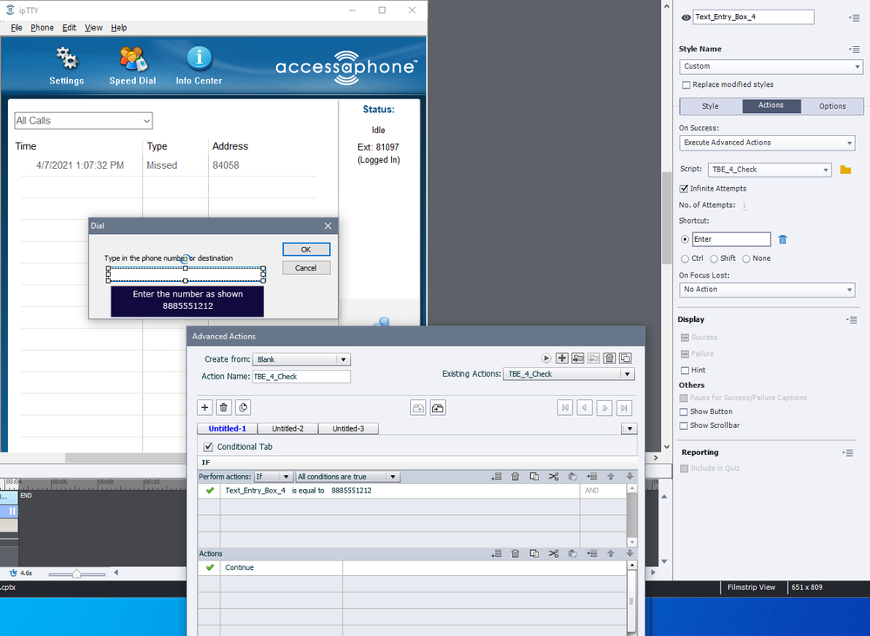
Task: Cut the condition row using the scissors icon
Action: (x=553, y=476)
